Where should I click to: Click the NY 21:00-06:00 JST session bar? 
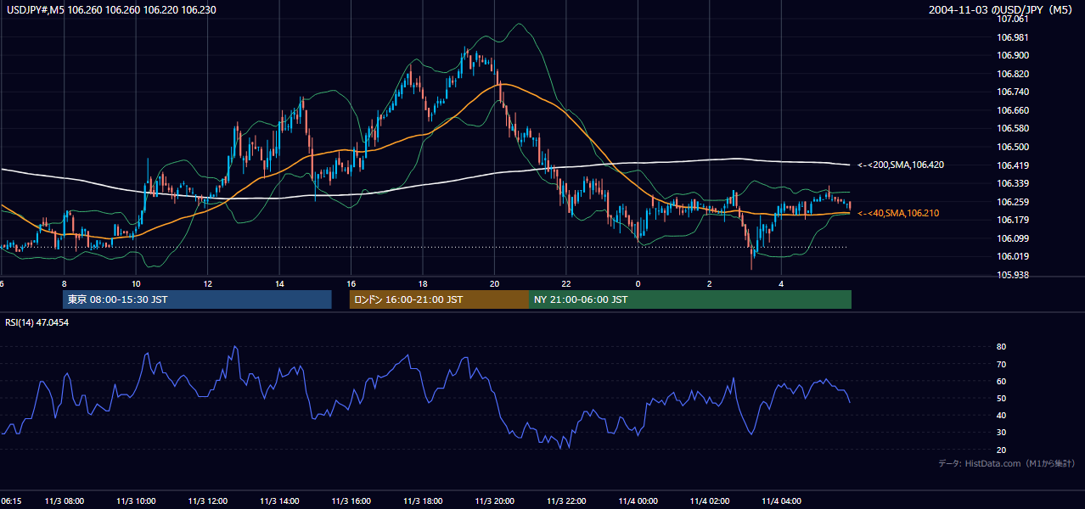690,299
